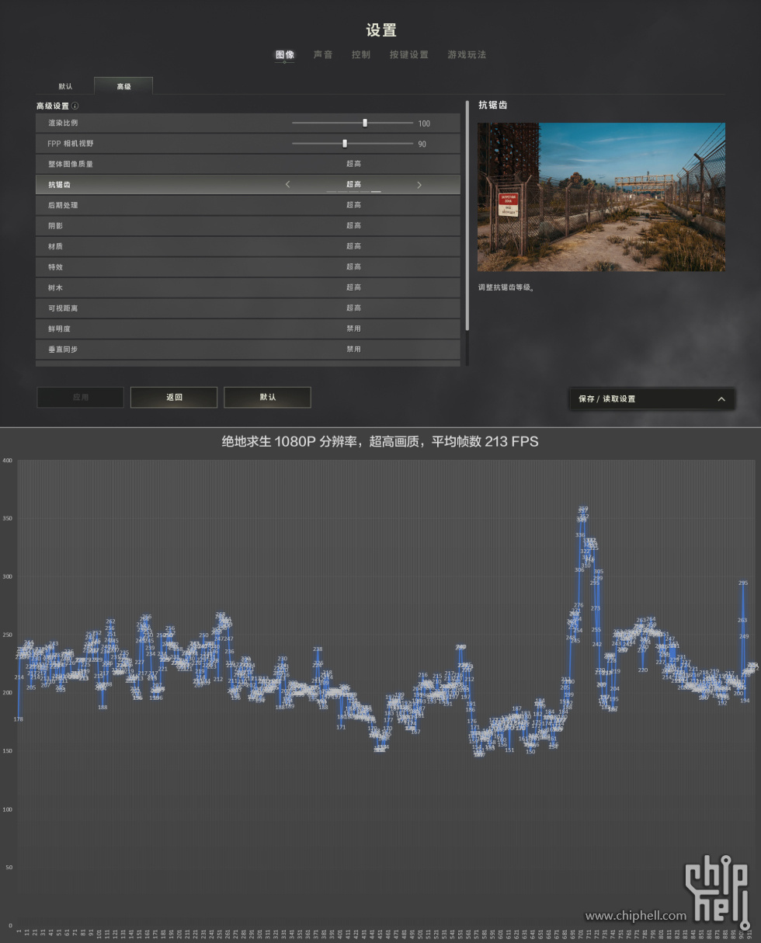Click the 400 label on the chart axis
The height and width of the screenshot is (943, 761).
point(8,461)
